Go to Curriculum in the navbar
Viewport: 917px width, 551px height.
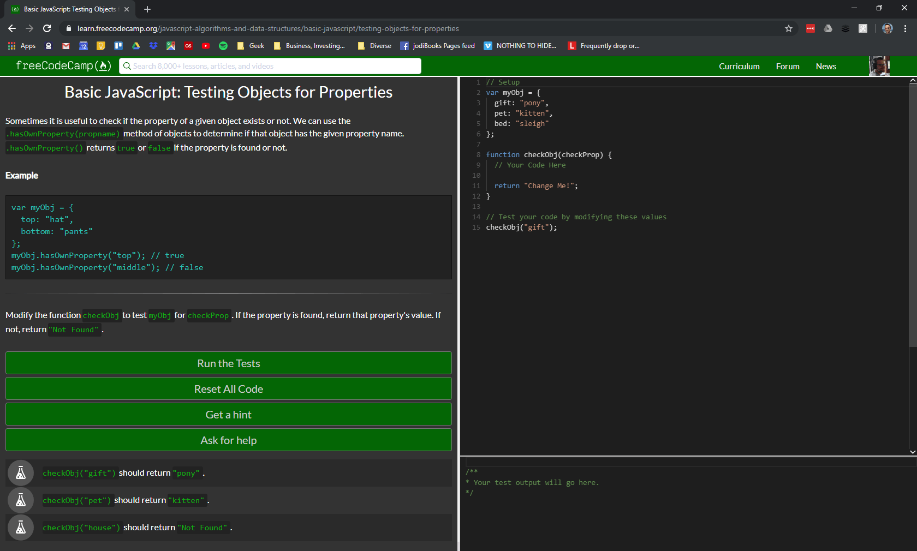click(739, 66)
